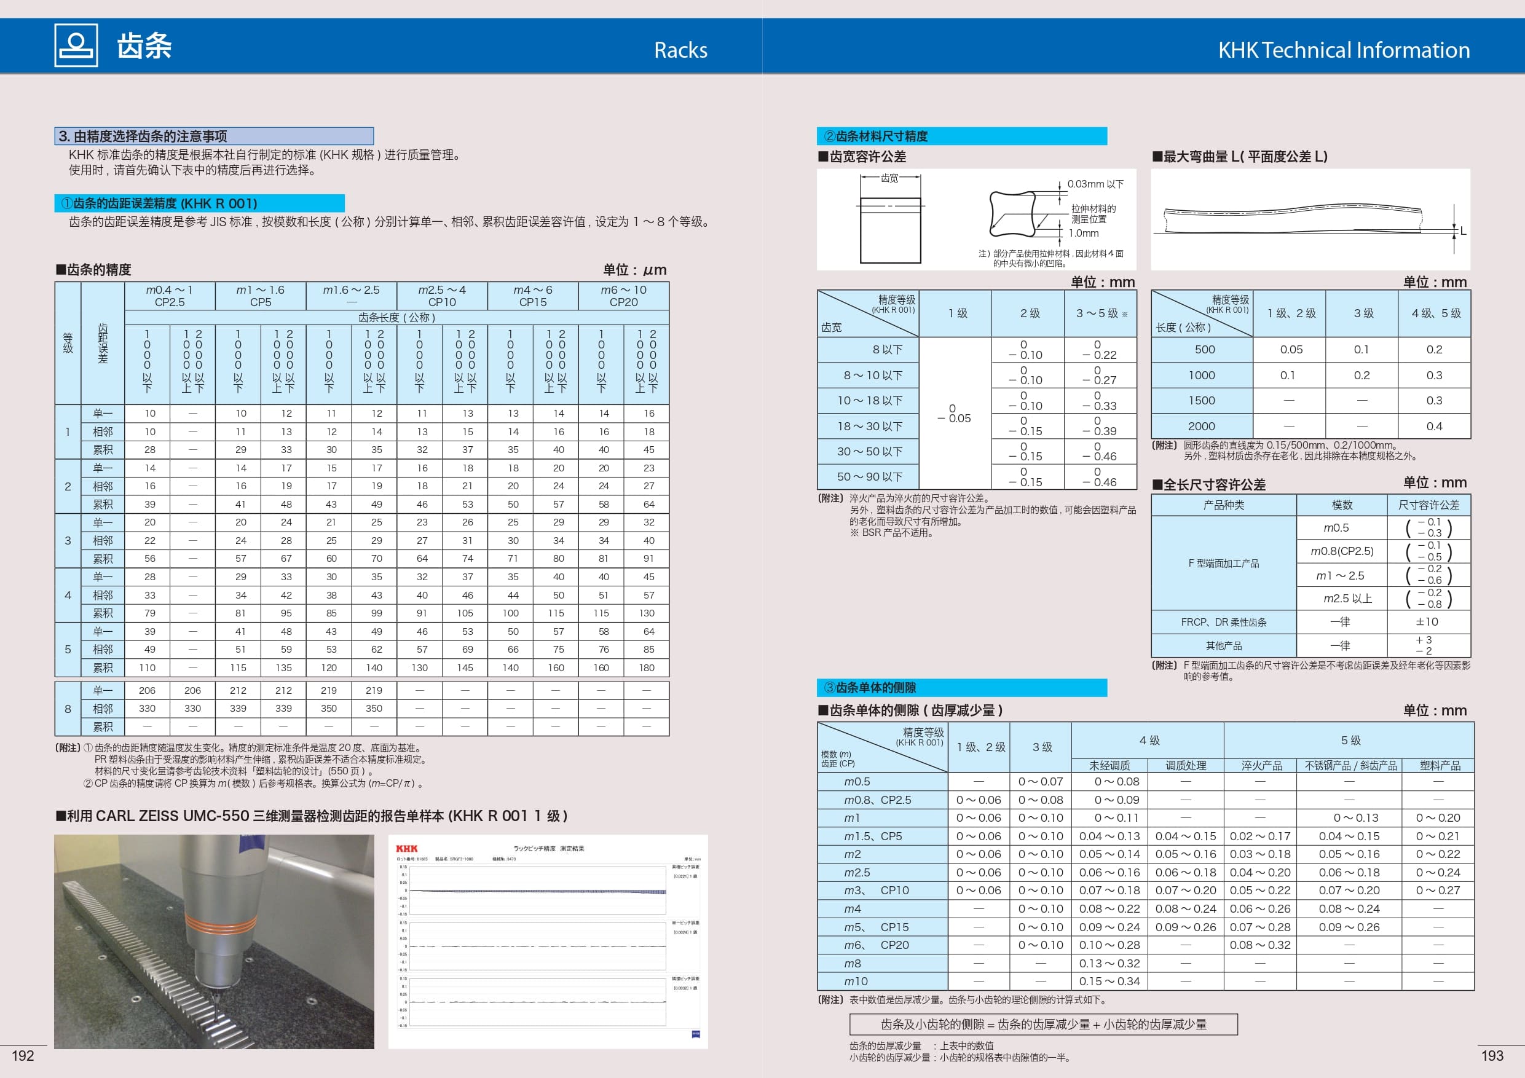The width and height of the screenshot is (1525, 1078).
Task: Click the KHK logo on the report sample
Action: pyautogui.click(x=406, y=848)
